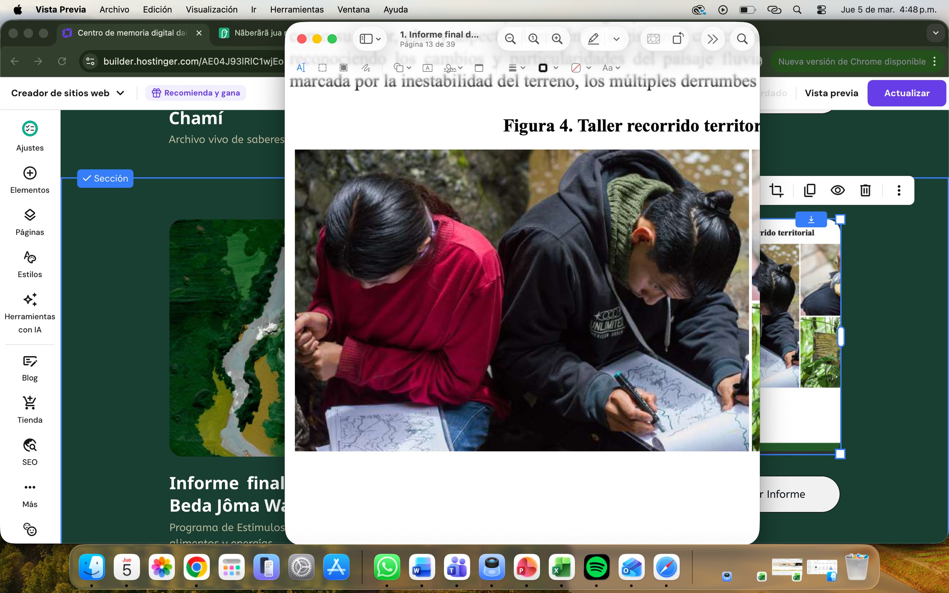Toggle visibility with eye icon
Screen dimensions: 949x593
[837, 190]
